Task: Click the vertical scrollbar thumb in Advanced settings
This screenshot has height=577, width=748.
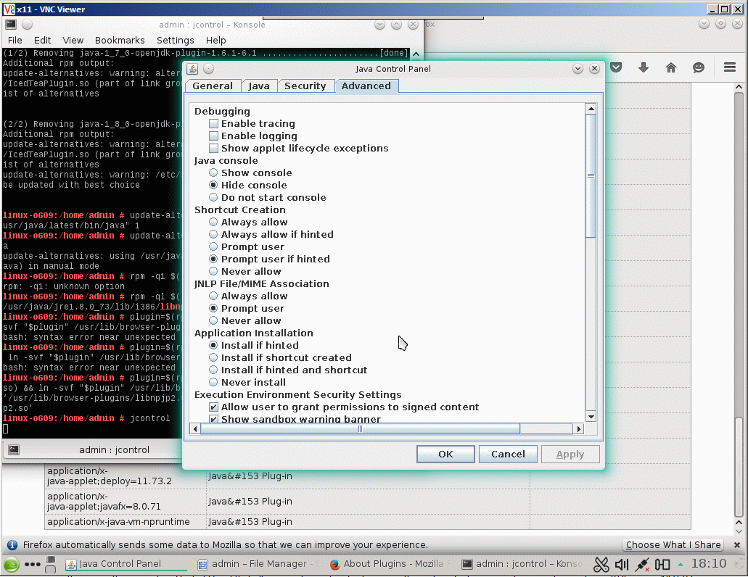Action: click(591, 176)
